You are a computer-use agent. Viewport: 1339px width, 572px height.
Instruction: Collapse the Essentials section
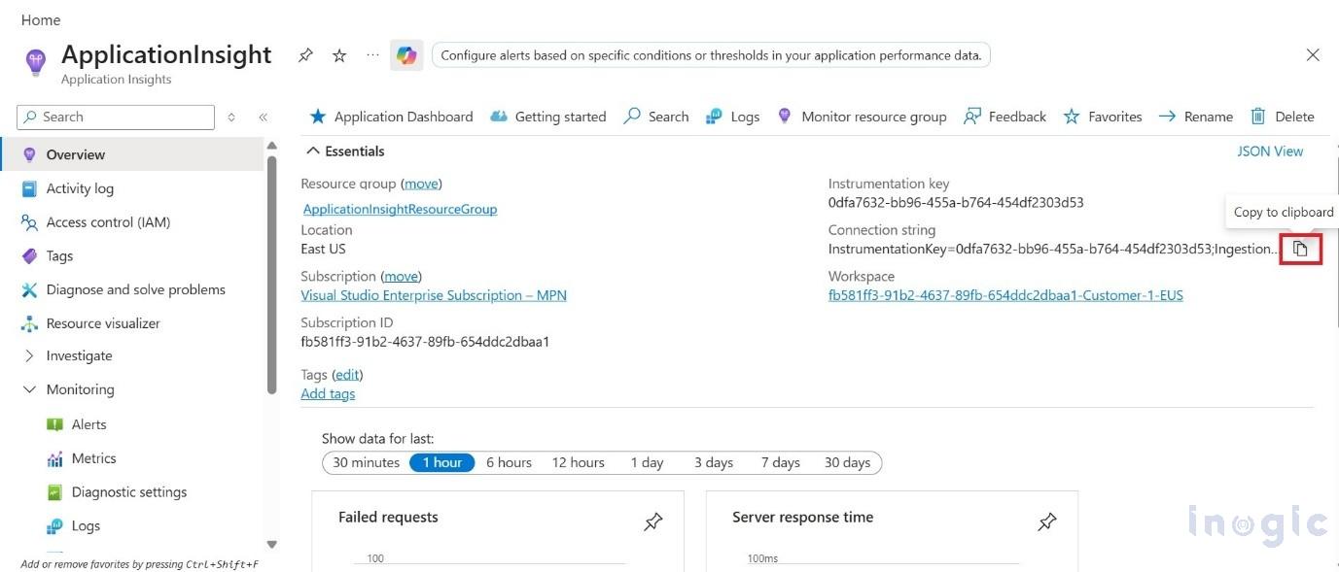click(345, 151)
